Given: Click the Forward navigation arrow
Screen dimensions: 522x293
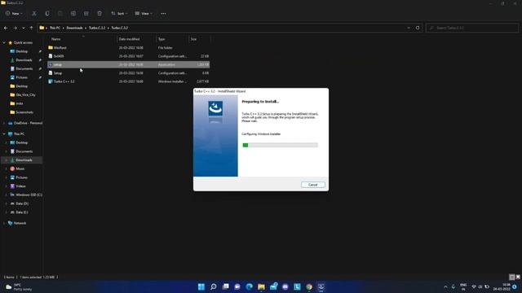Looking at the screenshot, I should click(15, 28).
